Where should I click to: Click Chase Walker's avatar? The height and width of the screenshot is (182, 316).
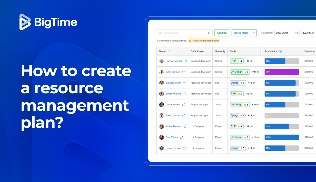click(x=162, y=105)
